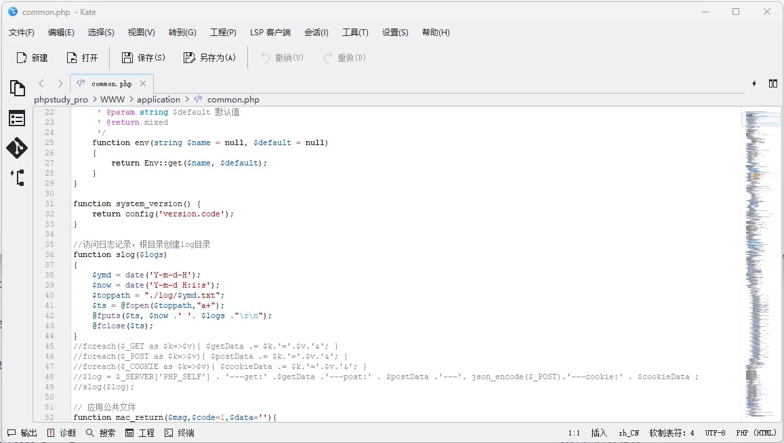The width and height of the screenshot is (784, 443).
Task: Open the Git project panel icon
Action: click(x=17, y=148)
